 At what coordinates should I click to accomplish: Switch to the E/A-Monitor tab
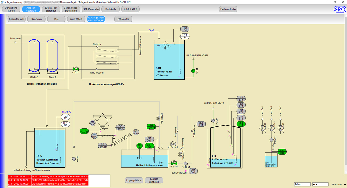123,19
